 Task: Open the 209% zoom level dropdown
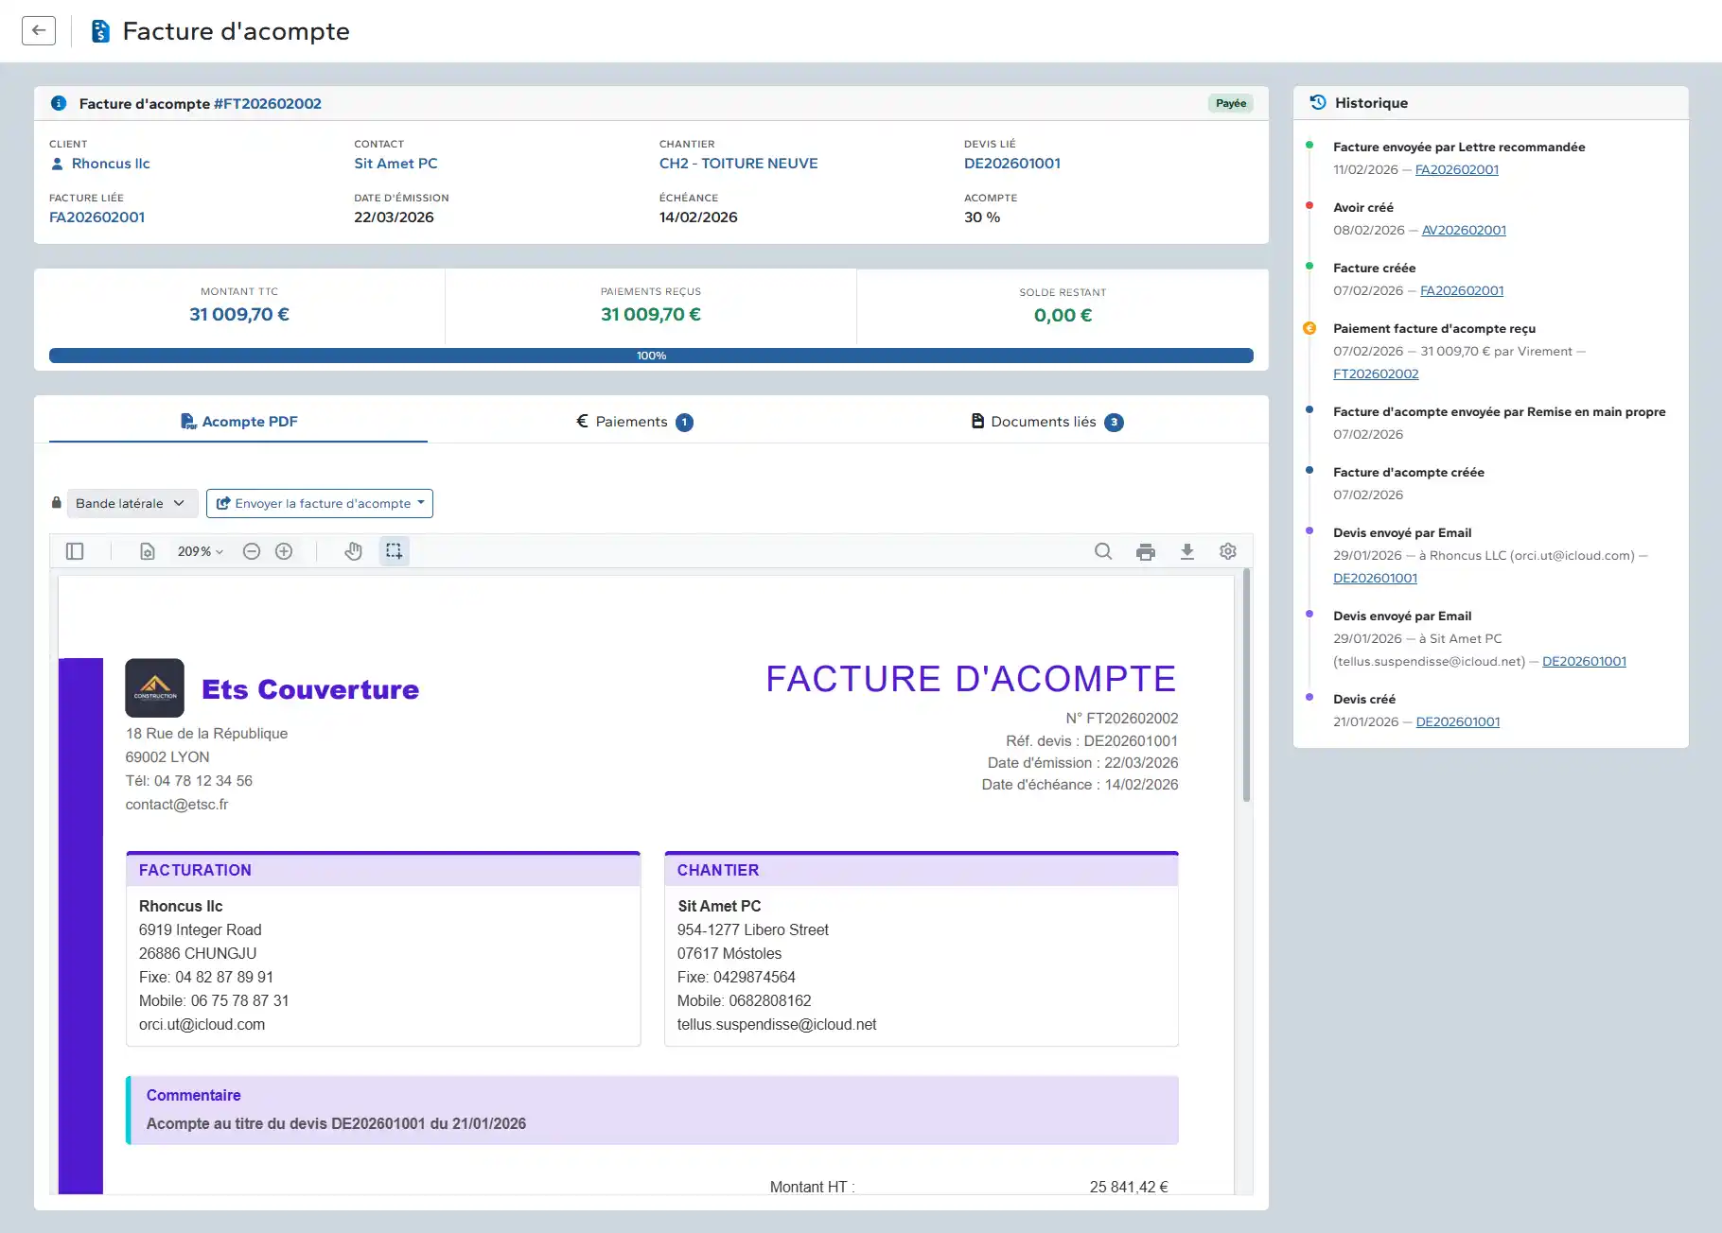[x=201, y=551]
